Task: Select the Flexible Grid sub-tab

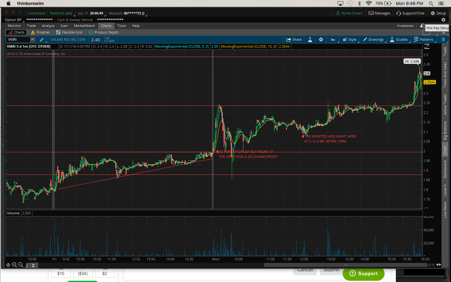Action: (69, 32)
